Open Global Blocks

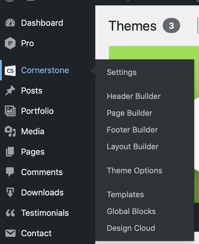click(x=131, y=211)
